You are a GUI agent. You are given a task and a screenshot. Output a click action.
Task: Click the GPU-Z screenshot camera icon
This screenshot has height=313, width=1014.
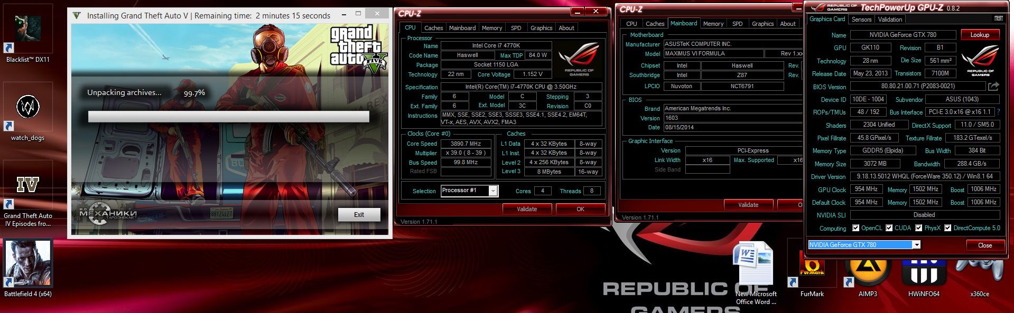tap(999, 18)
